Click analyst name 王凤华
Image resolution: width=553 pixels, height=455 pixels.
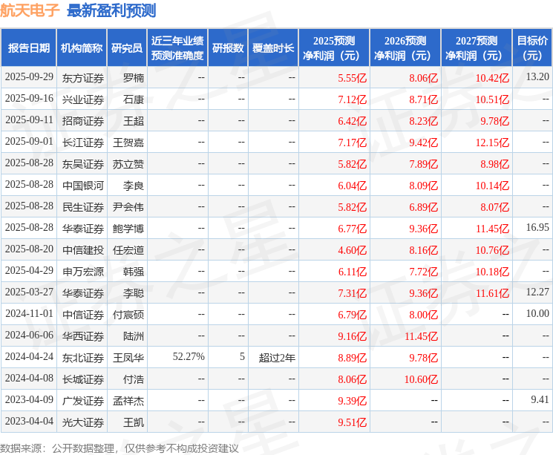[128, 358]
